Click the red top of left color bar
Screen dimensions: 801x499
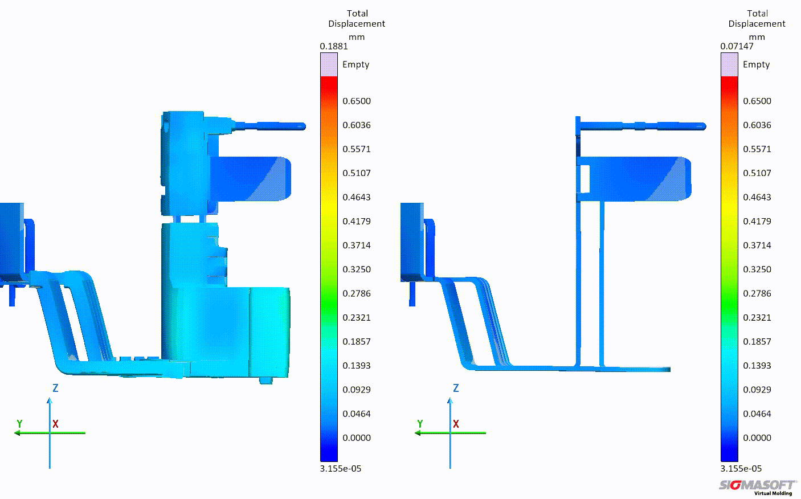pyautogui.click(x=329, y=83)
